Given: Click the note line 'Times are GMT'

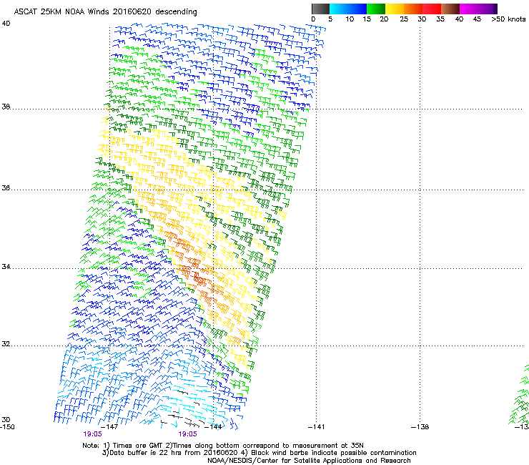Looking at the screenshot, I should [138, 446].
